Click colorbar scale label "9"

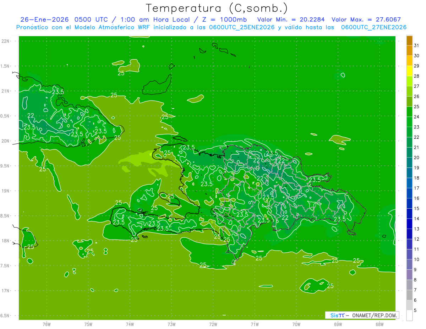415,270
